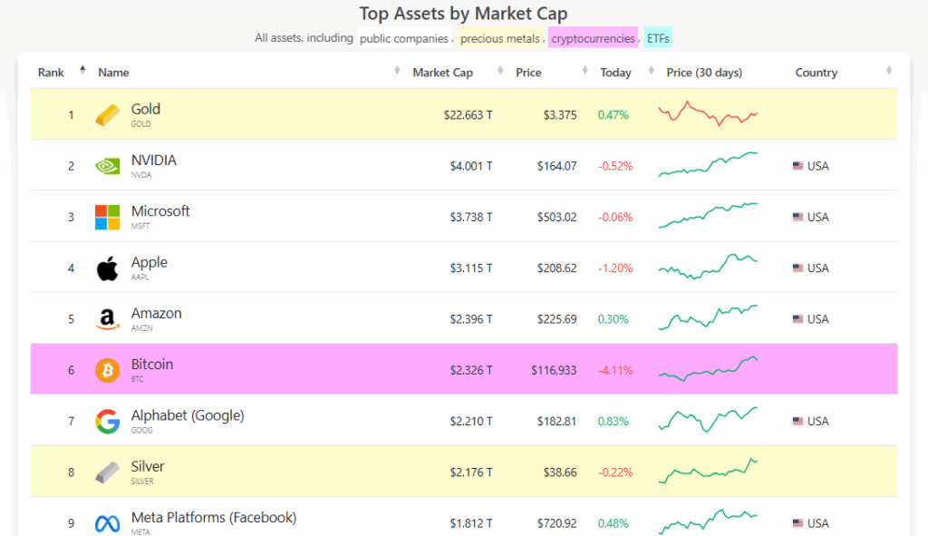Open the Microsoft company page
The image size is (928, 536).
(160, 210)
